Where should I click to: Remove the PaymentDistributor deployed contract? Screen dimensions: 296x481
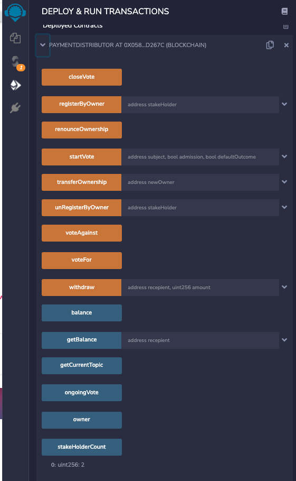[286, 45]
